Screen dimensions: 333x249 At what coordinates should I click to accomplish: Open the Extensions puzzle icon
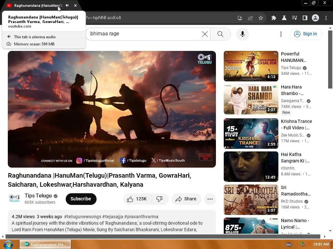click(x=273, y=18)
